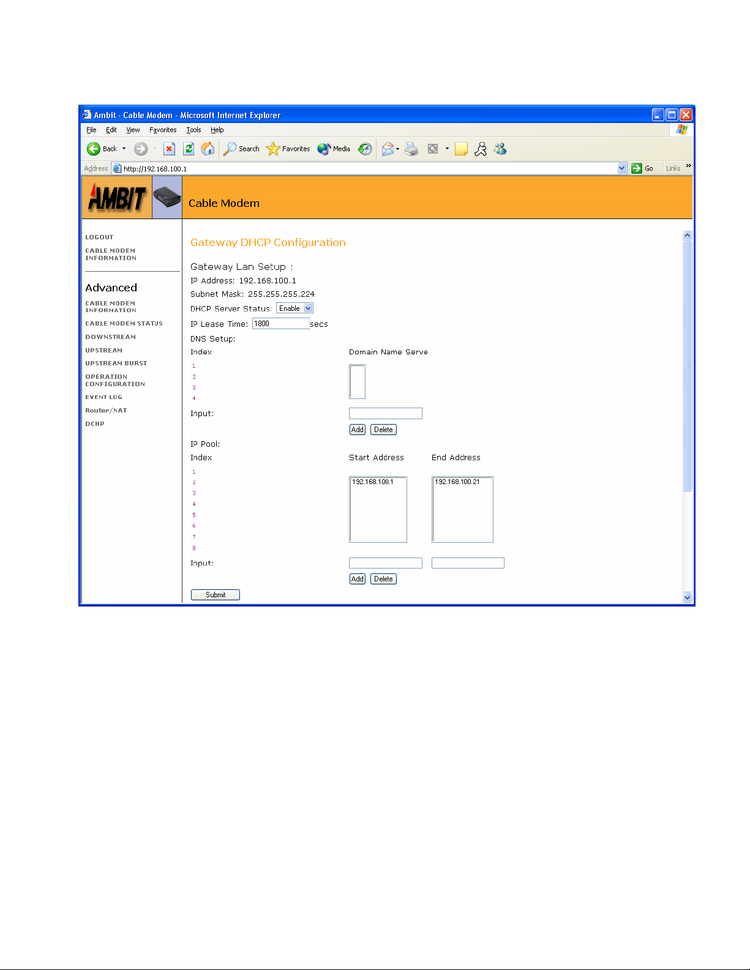Click the IP Lease Time field
This screenshot has width=750, height=970.
280,324
